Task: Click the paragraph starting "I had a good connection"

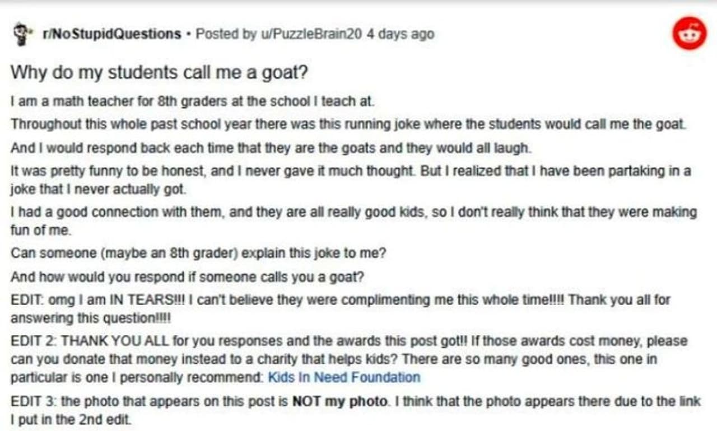Action: click(353, 213)
